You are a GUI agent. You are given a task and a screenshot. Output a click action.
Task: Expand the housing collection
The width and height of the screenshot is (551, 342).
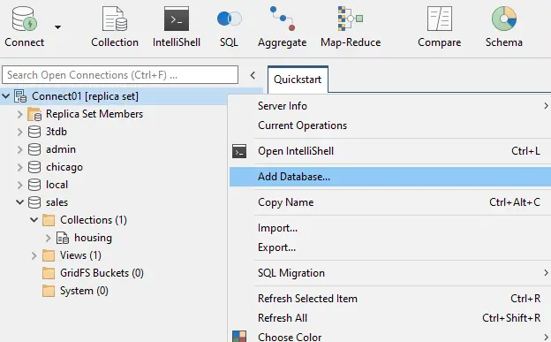(x=49, y=238)
